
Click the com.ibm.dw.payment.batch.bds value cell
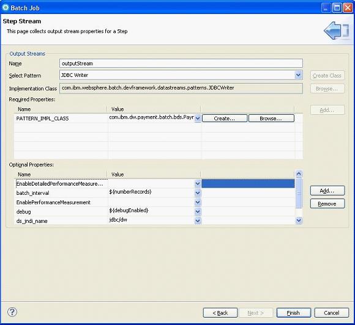(151, 117)
